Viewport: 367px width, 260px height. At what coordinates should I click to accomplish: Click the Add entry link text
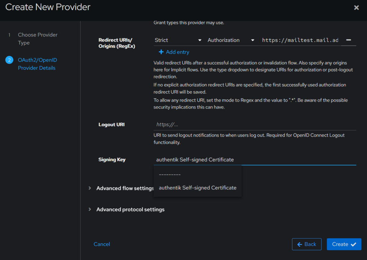coord(177,52)
